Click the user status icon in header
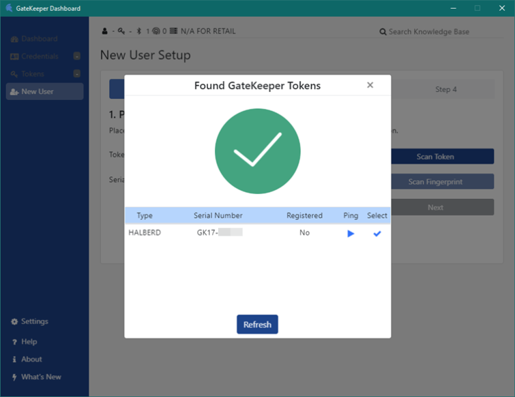Screen dimensions: 515x397 tap(105, 31)
